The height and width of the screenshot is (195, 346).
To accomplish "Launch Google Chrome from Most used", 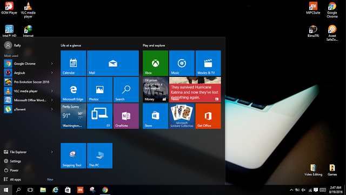I will click(x=29, y=64).
